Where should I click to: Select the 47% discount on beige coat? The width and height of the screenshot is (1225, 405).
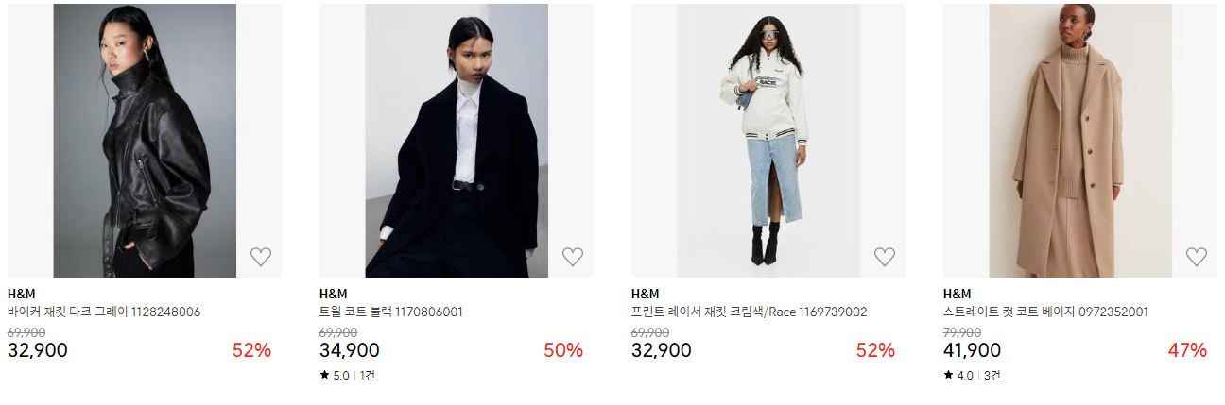1187,350
